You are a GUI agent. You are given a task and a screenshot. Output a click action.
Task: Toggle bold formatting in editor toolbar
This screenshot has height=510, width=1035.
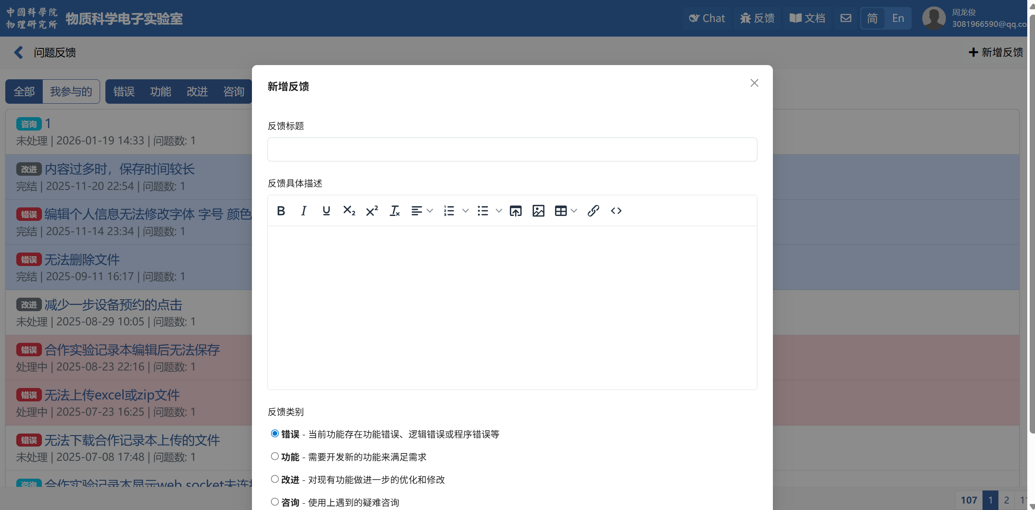click(281, 211)
